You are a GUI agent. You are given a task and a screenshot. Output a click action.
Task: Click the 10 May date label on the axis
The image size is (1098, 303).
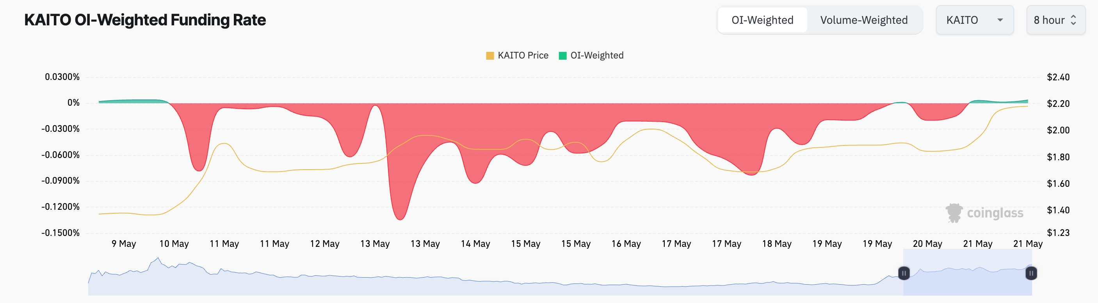(174, 244)
